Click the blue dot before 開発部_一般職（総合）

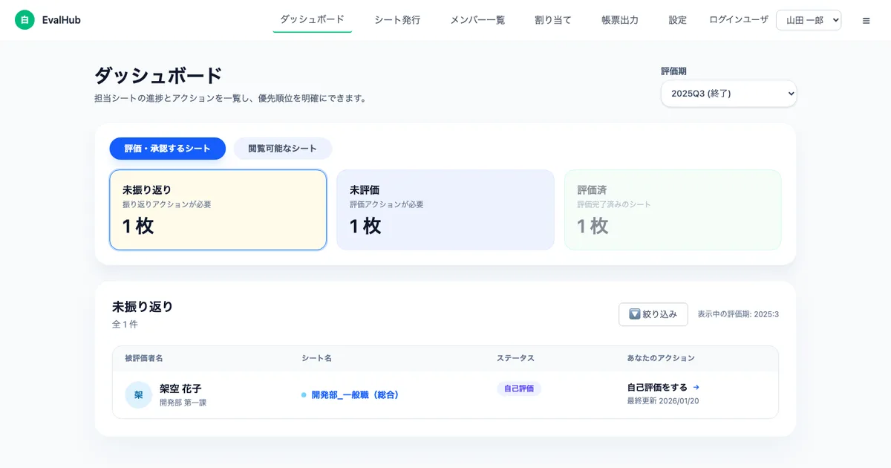pyautogui.click(x=302, y=394)
